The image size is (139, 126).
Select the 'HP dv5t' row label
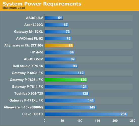pos(37,52)
